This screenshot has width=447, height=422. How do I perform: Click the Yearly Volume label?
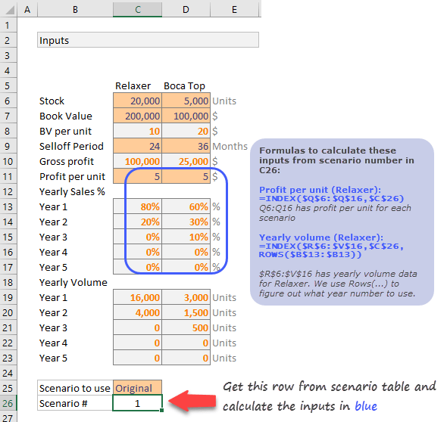point(73,282)
